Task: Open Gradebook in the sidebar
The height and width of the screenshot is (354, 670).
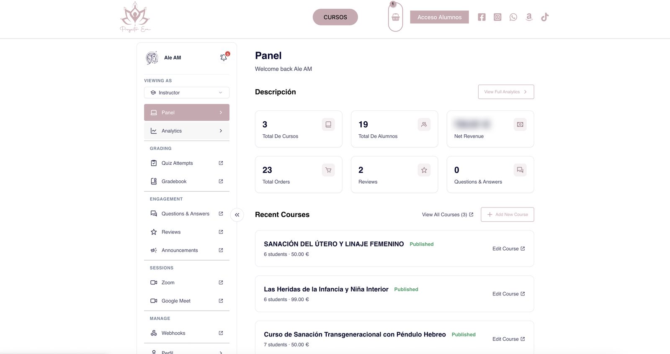Action: pyautogui.click(x=187, y=181)
